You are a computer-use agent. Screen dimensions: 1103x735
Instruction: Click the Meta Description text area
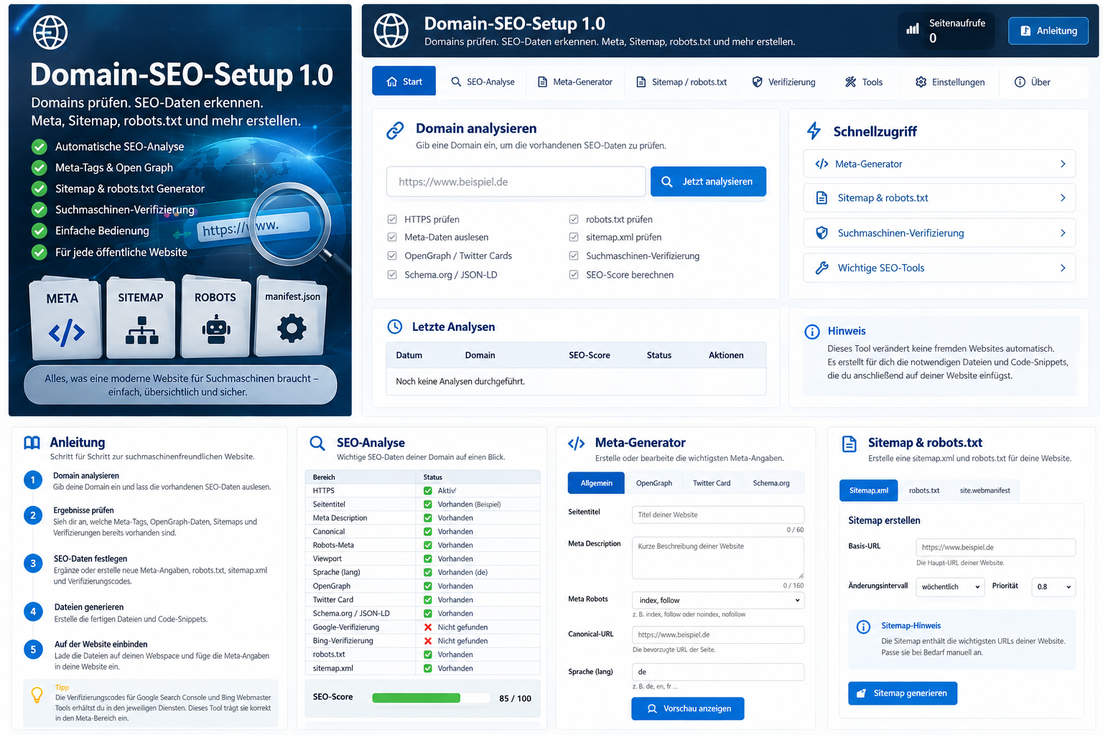(718, 558)
